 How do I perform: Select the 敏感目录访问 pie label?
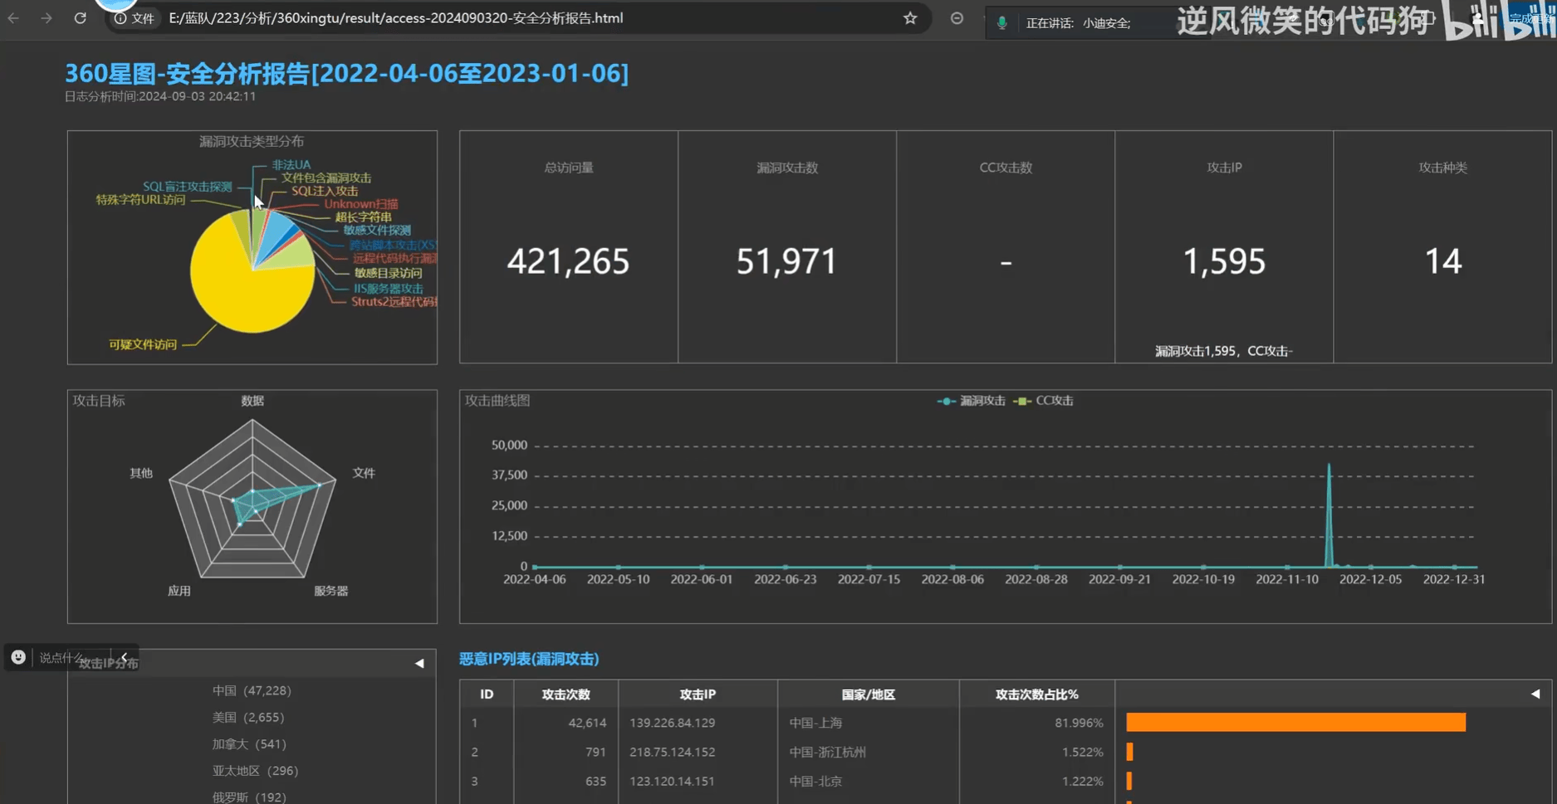point(388,273)
